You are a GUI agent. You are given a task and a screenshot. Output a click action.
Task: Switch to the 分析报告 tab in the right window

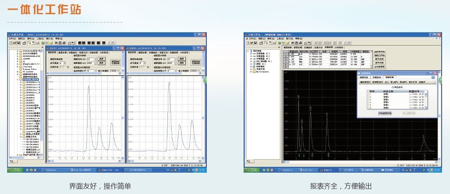(x=339, y=48)
